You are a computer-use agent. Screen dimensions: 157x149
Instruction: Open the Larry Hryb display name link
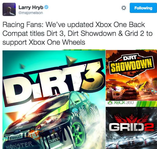point(31,7)
